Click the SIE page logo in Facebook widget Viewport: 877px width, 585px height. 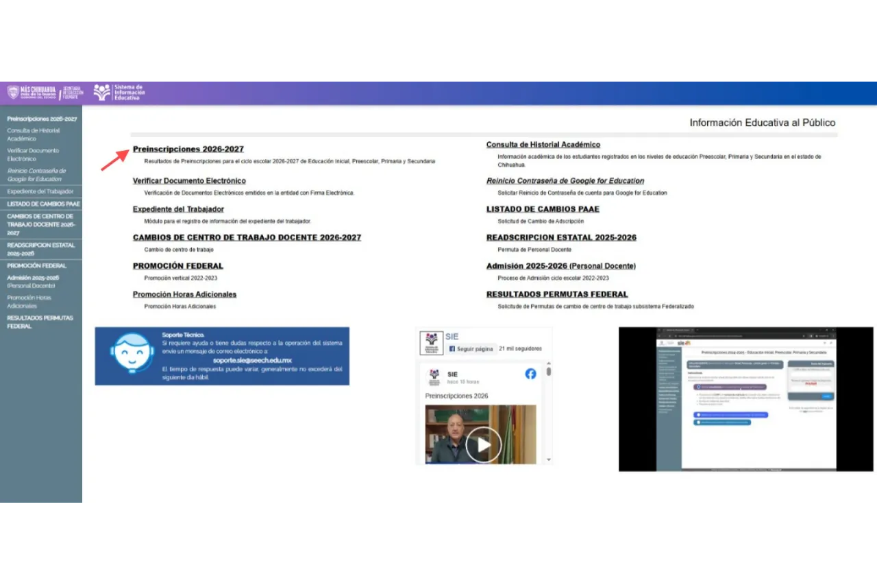coord(431,342)
